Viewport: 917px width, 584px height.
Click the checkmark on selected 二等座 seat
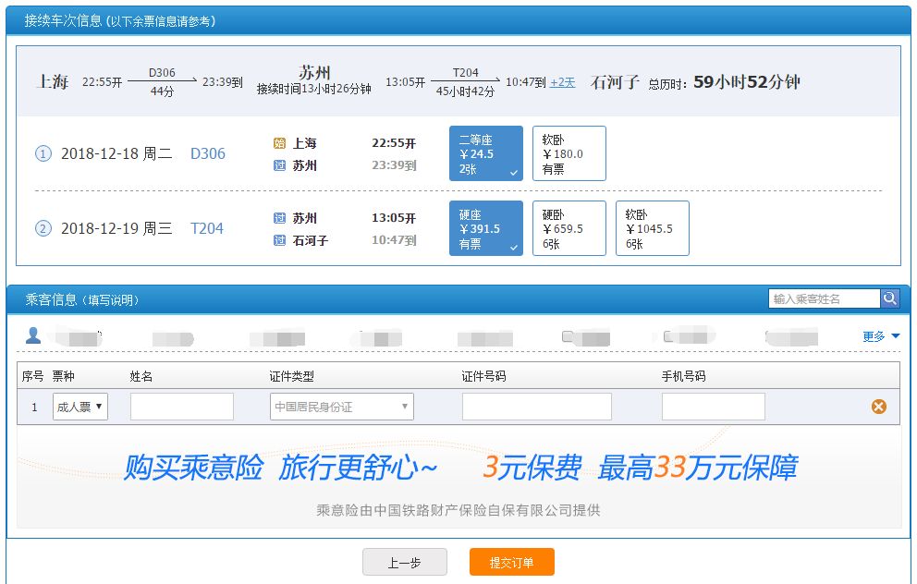pos(513,173)
